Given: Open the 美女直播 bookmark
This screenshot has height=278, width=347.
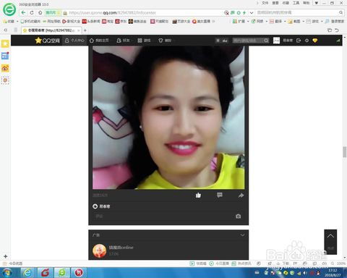Looking at the screenshot, I should (201, 21).
